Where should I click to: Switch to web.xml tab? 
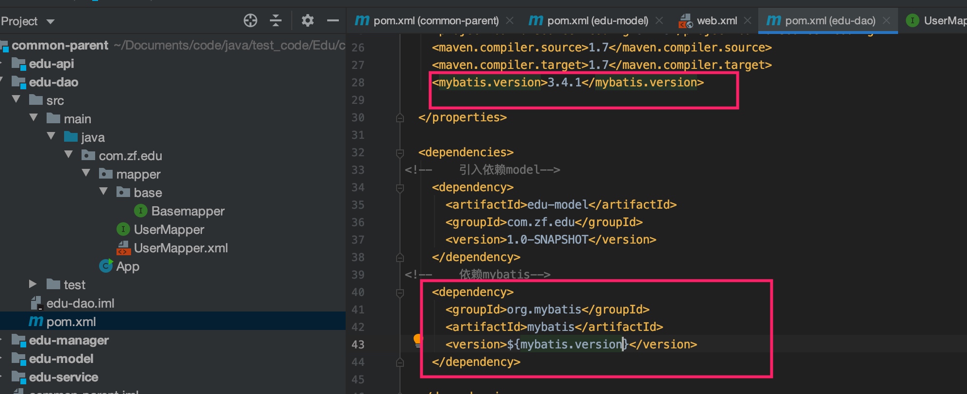point(717,20)
